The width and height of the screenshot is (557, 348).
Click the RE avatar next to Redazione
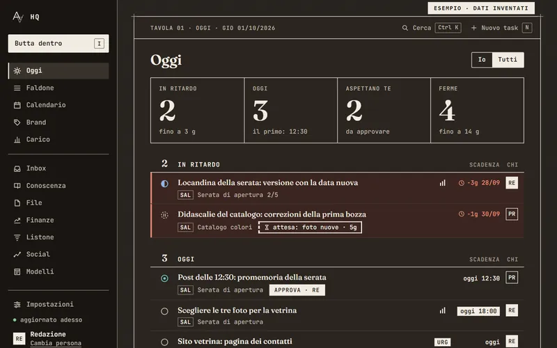pos(19,339)
